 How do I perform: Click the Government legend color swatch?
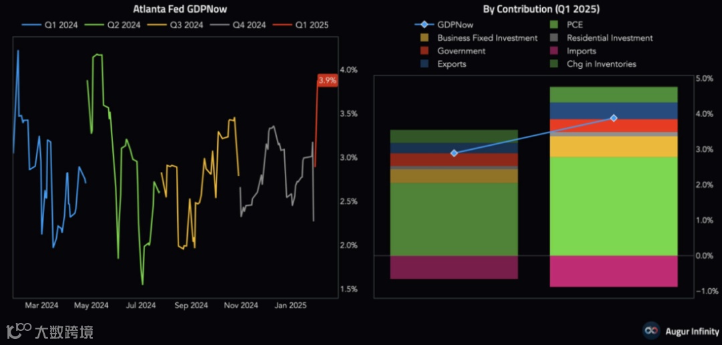tap(425, 51)
